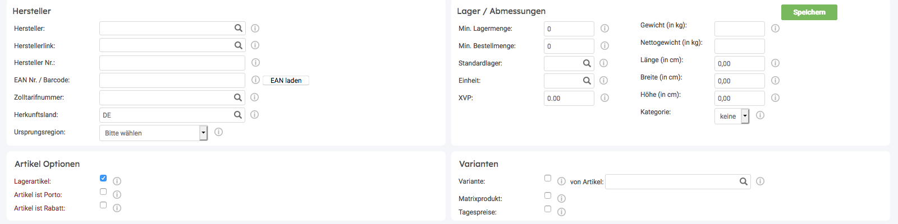898x224 pixels.
Task: Tick the Matrixprodukt checkbox
Action: point(548,195)
